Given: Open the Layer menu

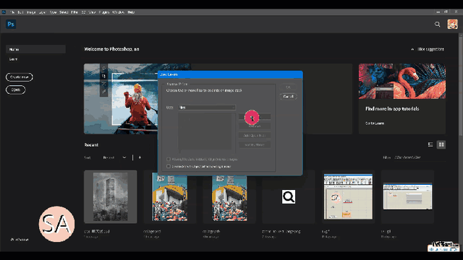Looking at the screenshot, I should (43, 12).
